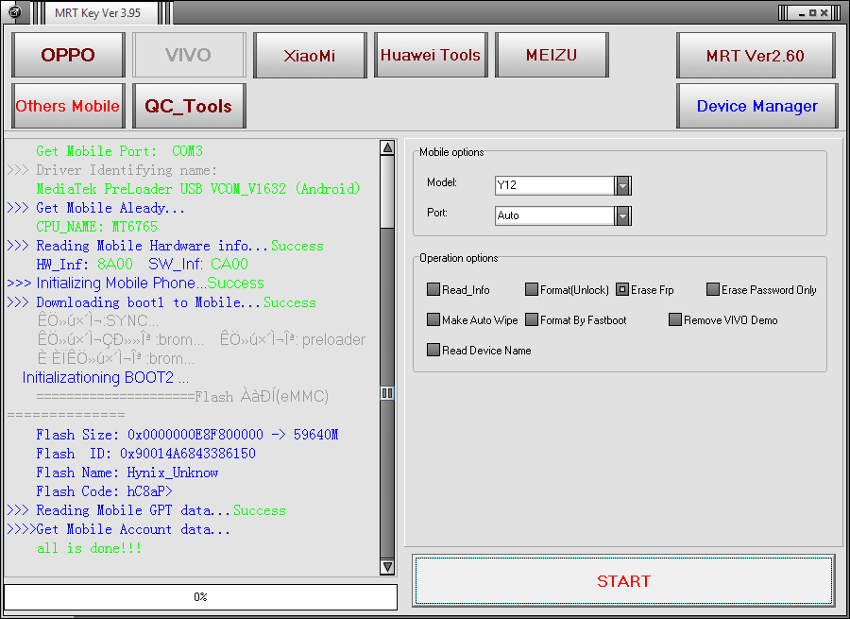Select log line 'Get Mobile Port: COM3'
Image resolution: width=850 pixels, height=619 pixels.
point(119,151)
